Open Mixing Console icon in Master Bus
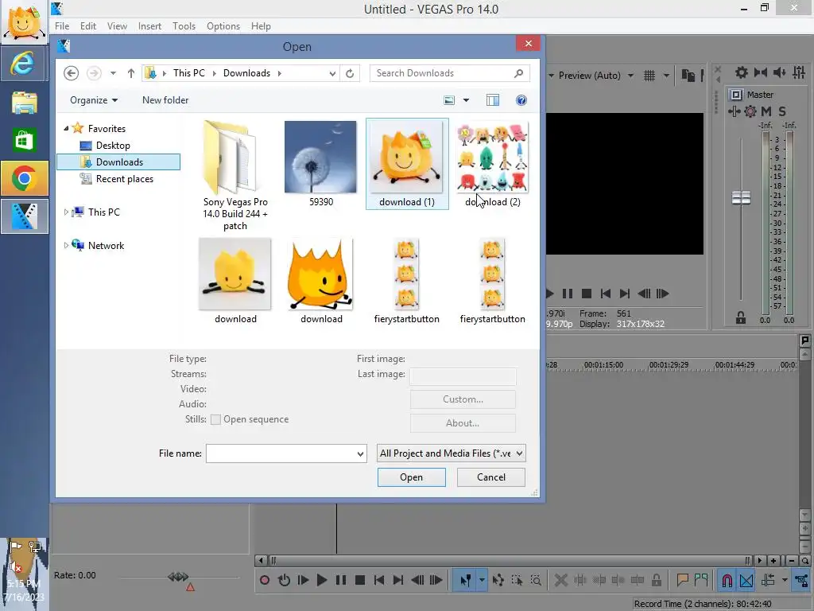 799,72
